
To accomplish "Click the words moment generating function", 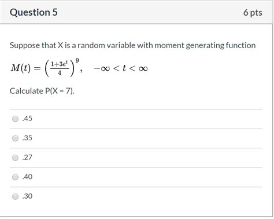I will pos(205,46).
